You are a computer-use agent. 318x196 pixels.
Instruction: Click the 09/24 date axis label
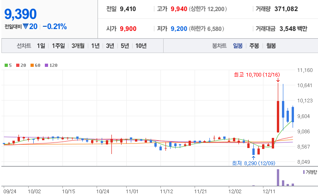[x=10, y=191]
